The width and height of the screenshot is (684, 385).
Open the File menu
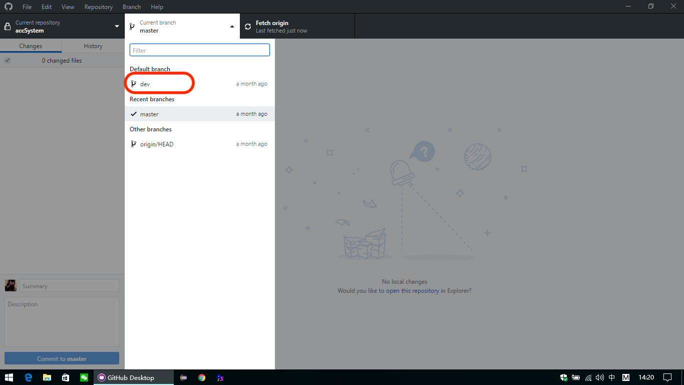point(27,7)
